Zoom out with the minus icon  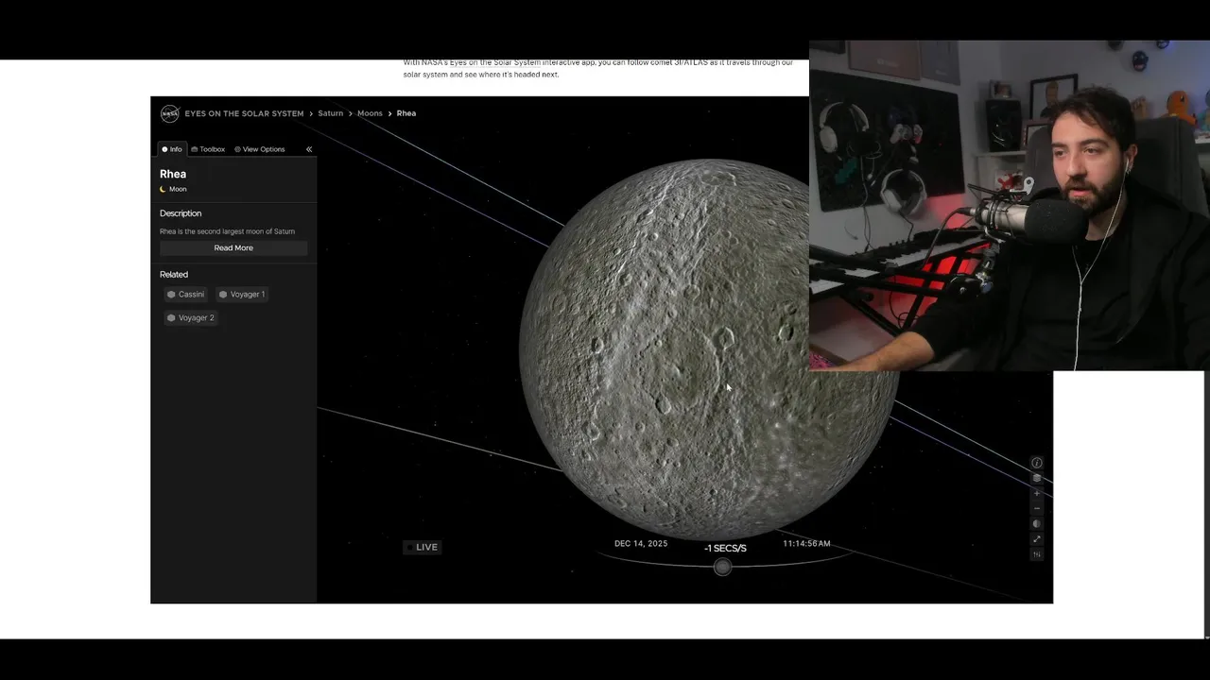click(1036, 508)
